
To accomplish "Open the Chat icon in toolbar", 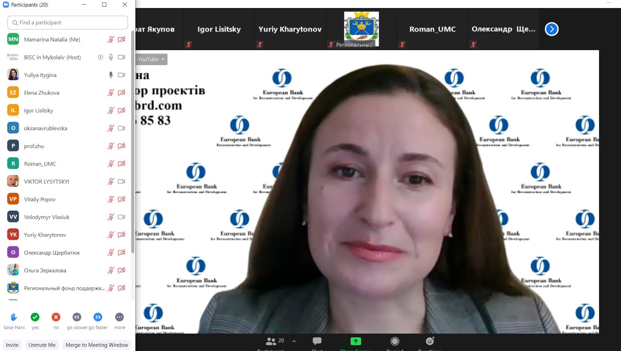I will 317,341.
